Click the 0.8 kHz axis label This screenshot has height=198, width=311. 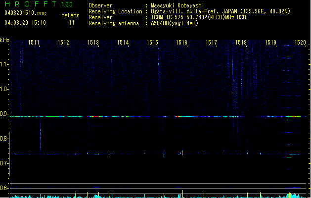[3, 139]
